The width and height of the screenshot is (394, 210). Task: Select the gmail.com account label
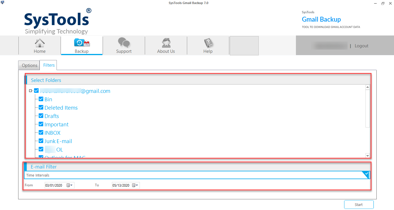75,91
